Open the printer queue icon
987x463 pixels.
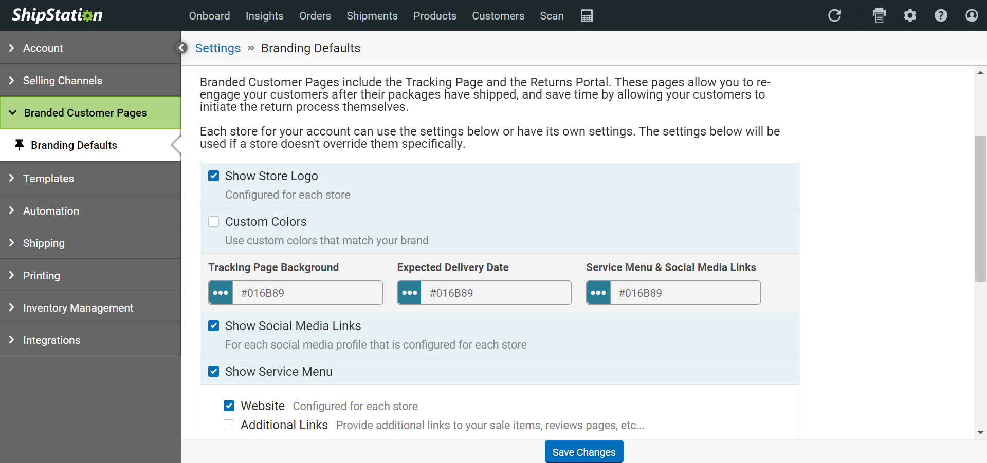click(x=879, y=16)
